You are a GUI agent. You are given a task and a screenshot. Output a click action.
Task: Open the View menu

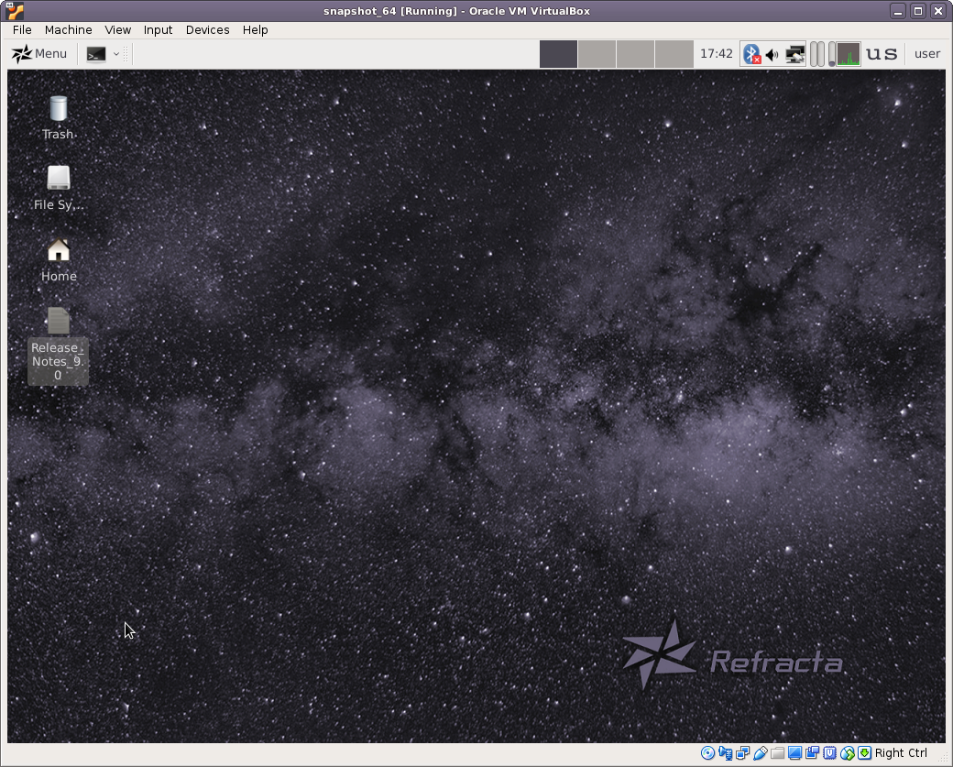117,29
